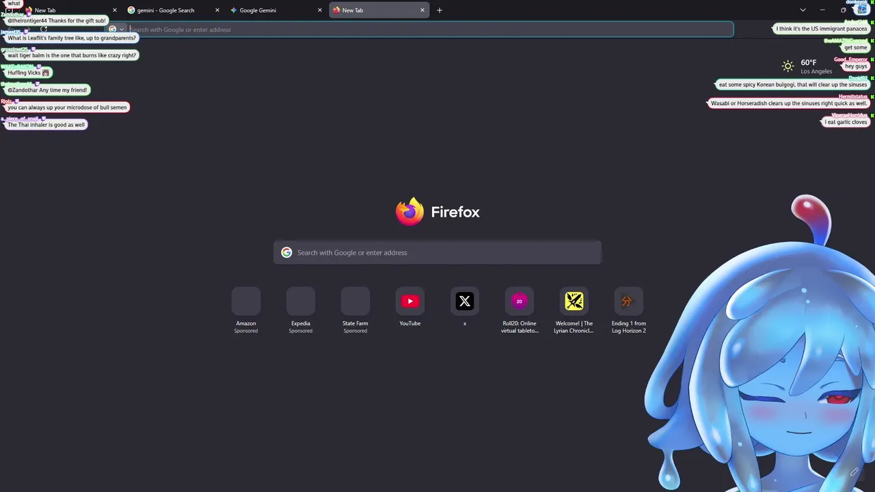875x492 pixels.
Task: Restore down the Firefox window
Action: (x=844, y=10)
